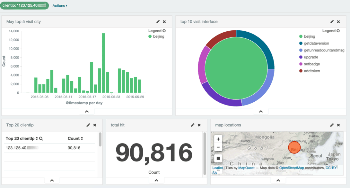The height and width of the screenshot is (188, 350).
Task: Collapse the May top 5 visit city spy panel chevron
Action: [87, 112]
